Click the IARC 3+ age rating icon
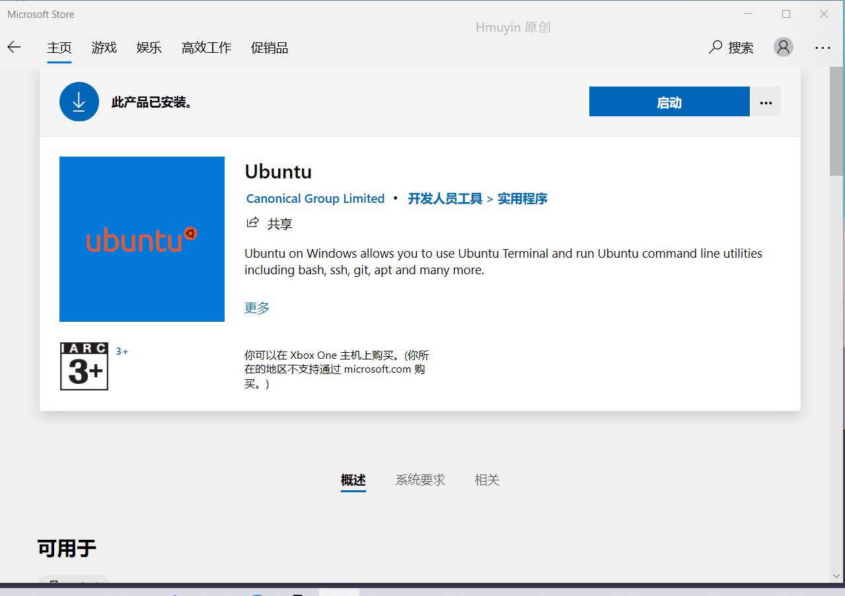845x596 pixels. point(84,366)
